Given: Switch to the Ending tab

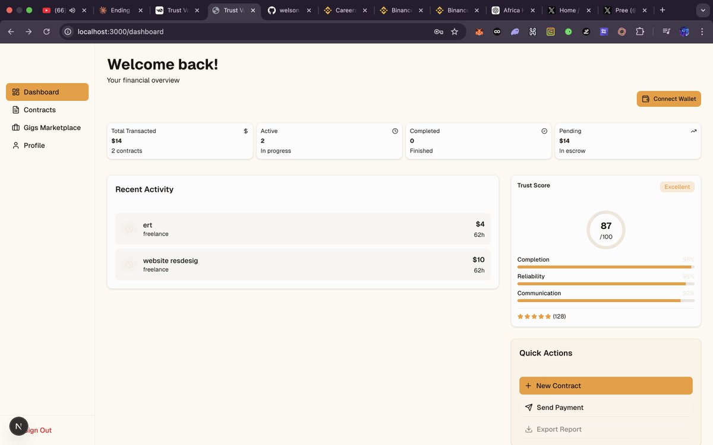Looking at the screenshot, I should tap(120, 10).
